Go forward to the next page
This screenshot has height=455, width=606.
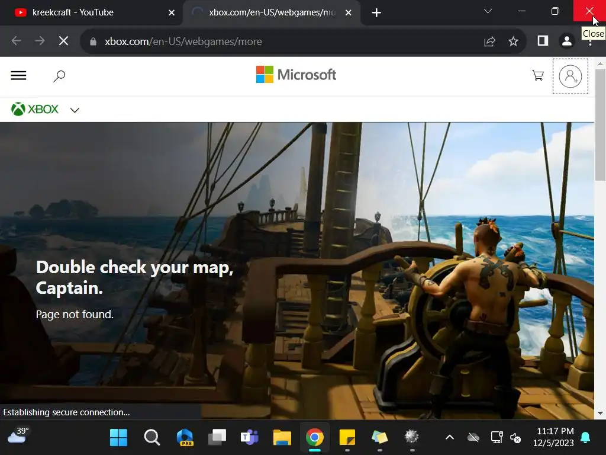(x=40, y=41)
